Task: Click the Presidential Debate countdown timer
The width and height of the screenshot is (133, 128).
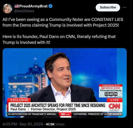Action: point(111,94)
